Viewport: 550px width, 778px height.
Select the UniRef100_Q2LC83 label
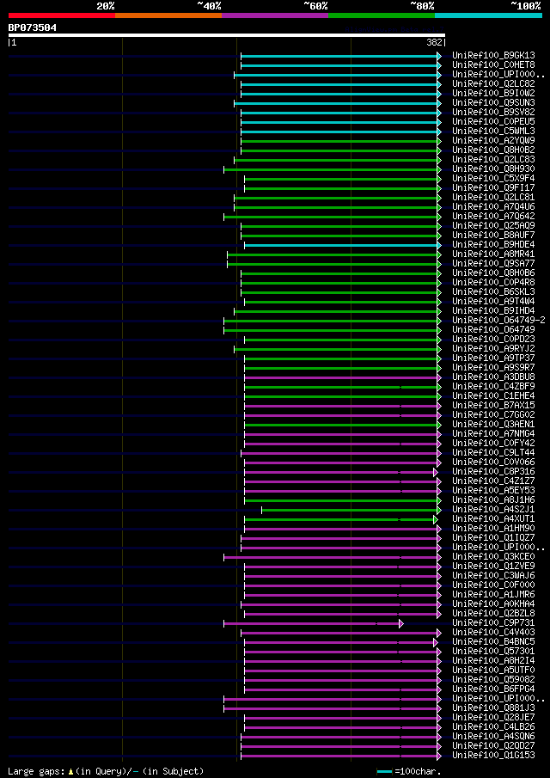[x=493, y=159]
